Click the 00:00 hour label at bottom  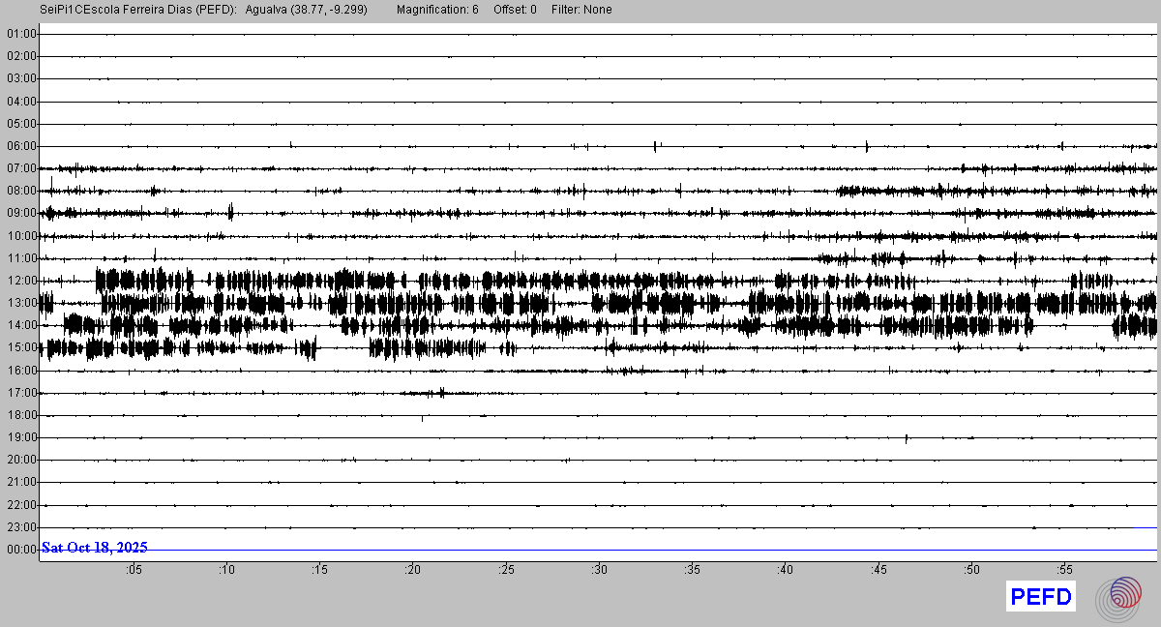(x=21, y=550)
